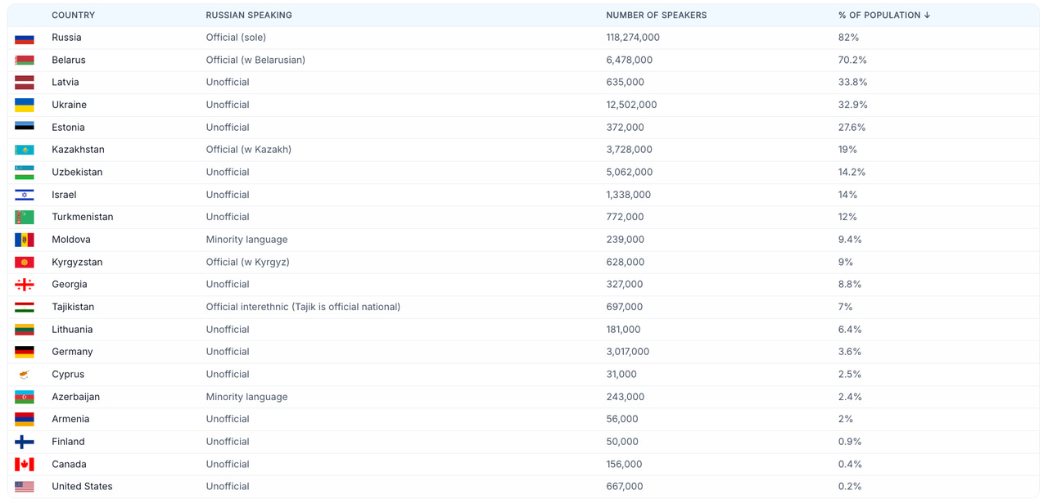The width and height of the screenshot is (1048, 504).
Task: Sort by Number of Speakers header
Action: (x=657, y=16)
